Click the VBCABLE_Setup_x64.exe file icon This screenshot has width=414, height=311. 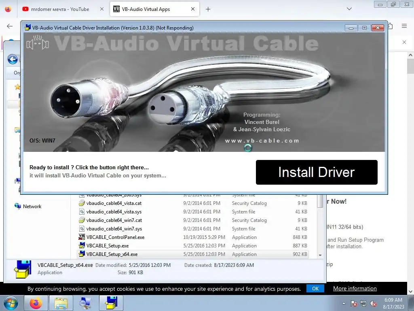pos(82,254)
